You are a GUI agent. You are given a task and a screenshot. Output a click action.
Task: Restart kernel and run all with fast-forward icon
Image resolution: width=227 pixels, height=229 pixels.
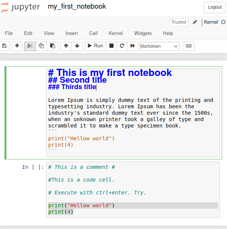pyautogui.click(x=133, y=46)
